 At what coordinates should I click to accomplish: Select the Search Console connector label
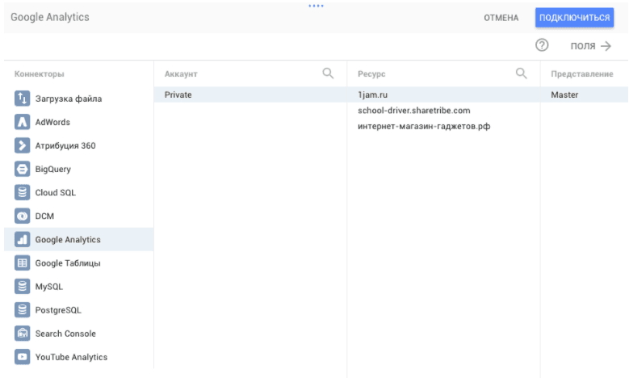[65, 334]
